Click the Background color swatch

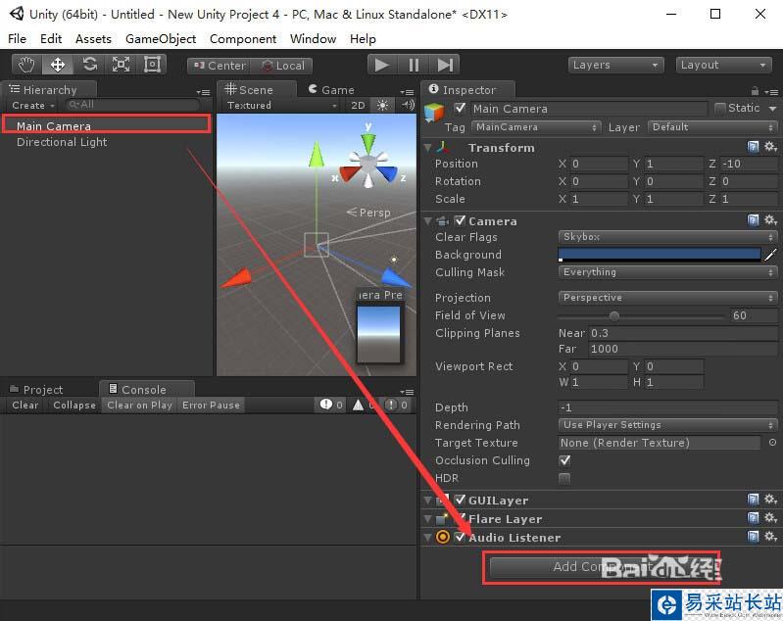[660, 255]
